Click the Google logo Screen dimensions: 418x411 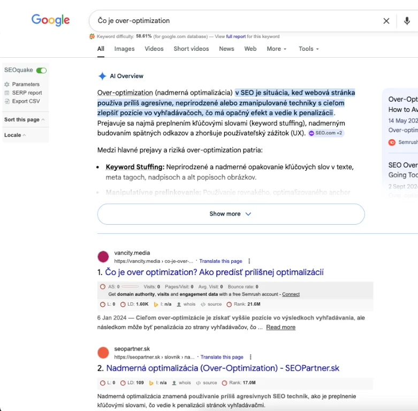50,20
